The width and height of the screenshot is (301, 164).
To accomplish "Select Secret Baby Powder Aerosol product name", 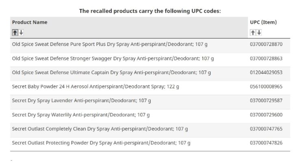I will click(95, 86).
